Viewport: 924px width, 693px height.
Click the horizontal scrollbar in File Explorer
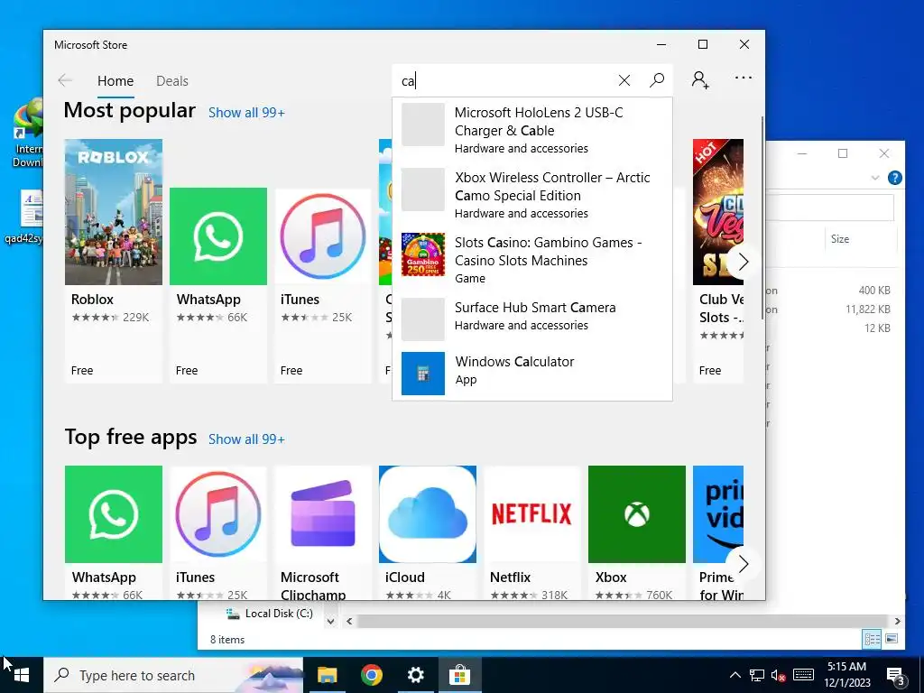[x=622, y=621]
